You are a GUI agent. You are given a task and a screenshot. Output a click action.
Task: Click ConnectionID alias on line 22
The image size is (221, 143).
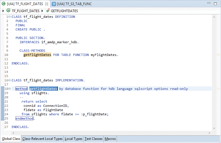[55, 106]
